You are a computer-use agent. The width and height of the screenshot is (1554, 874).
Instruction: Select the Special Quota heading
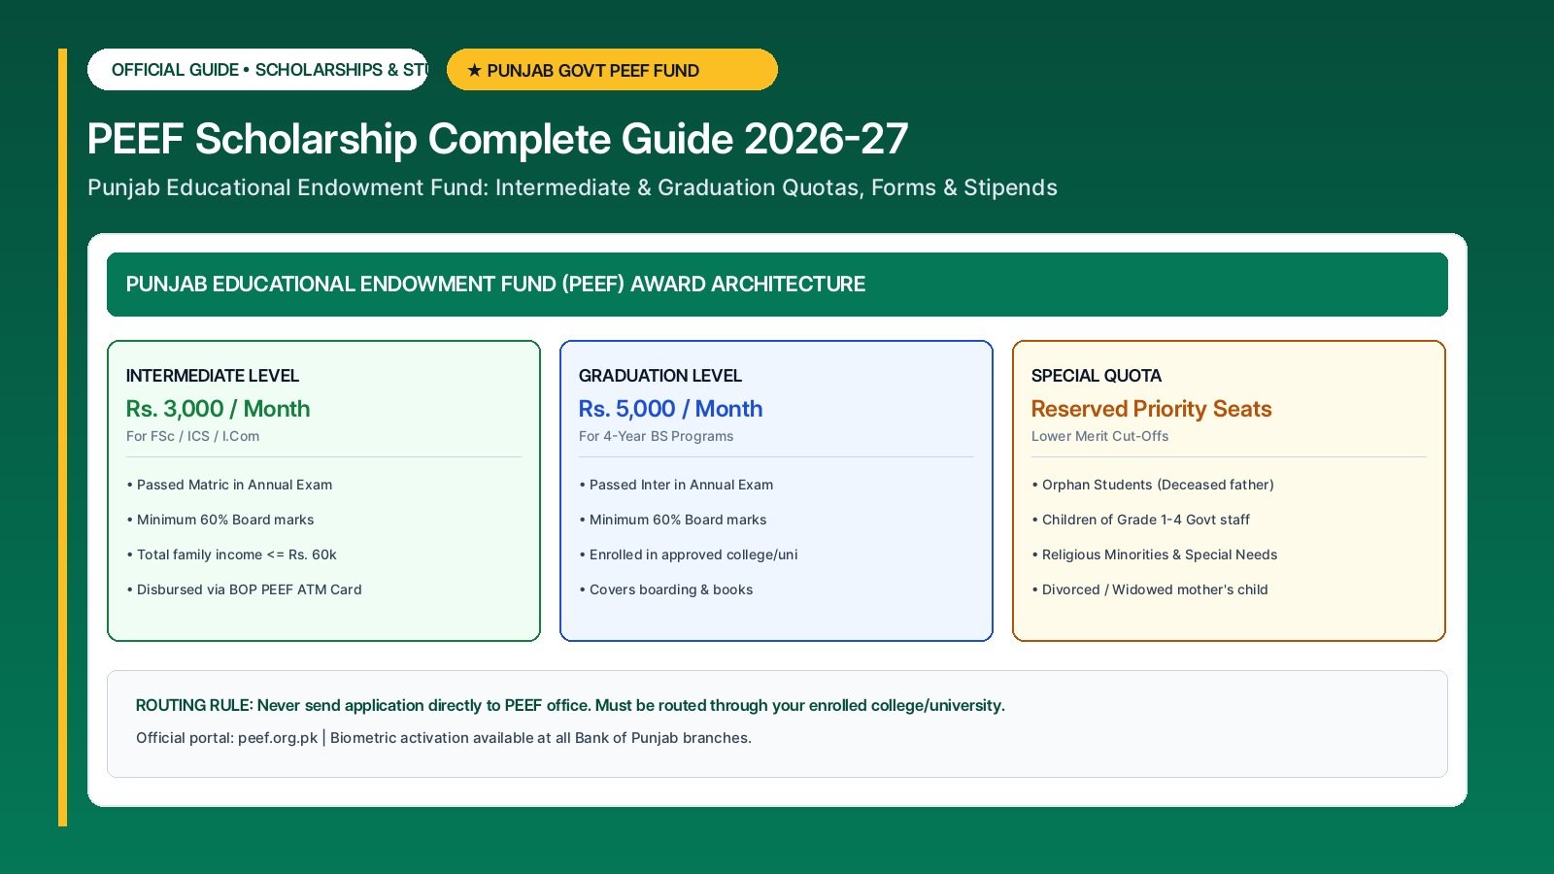pos(1097,376)
